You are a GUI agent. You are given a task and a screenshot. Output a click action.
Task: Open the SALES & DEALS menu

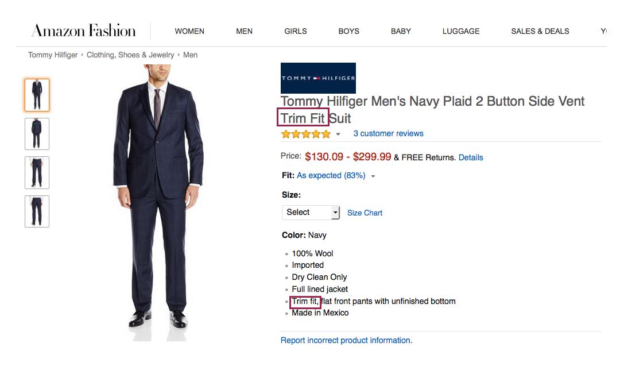pos(540,31)
